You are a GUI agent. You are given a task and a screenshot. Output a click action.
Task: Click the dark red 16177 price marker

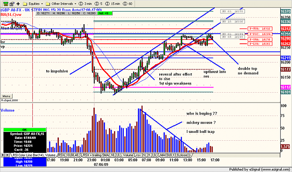[285, 69]
